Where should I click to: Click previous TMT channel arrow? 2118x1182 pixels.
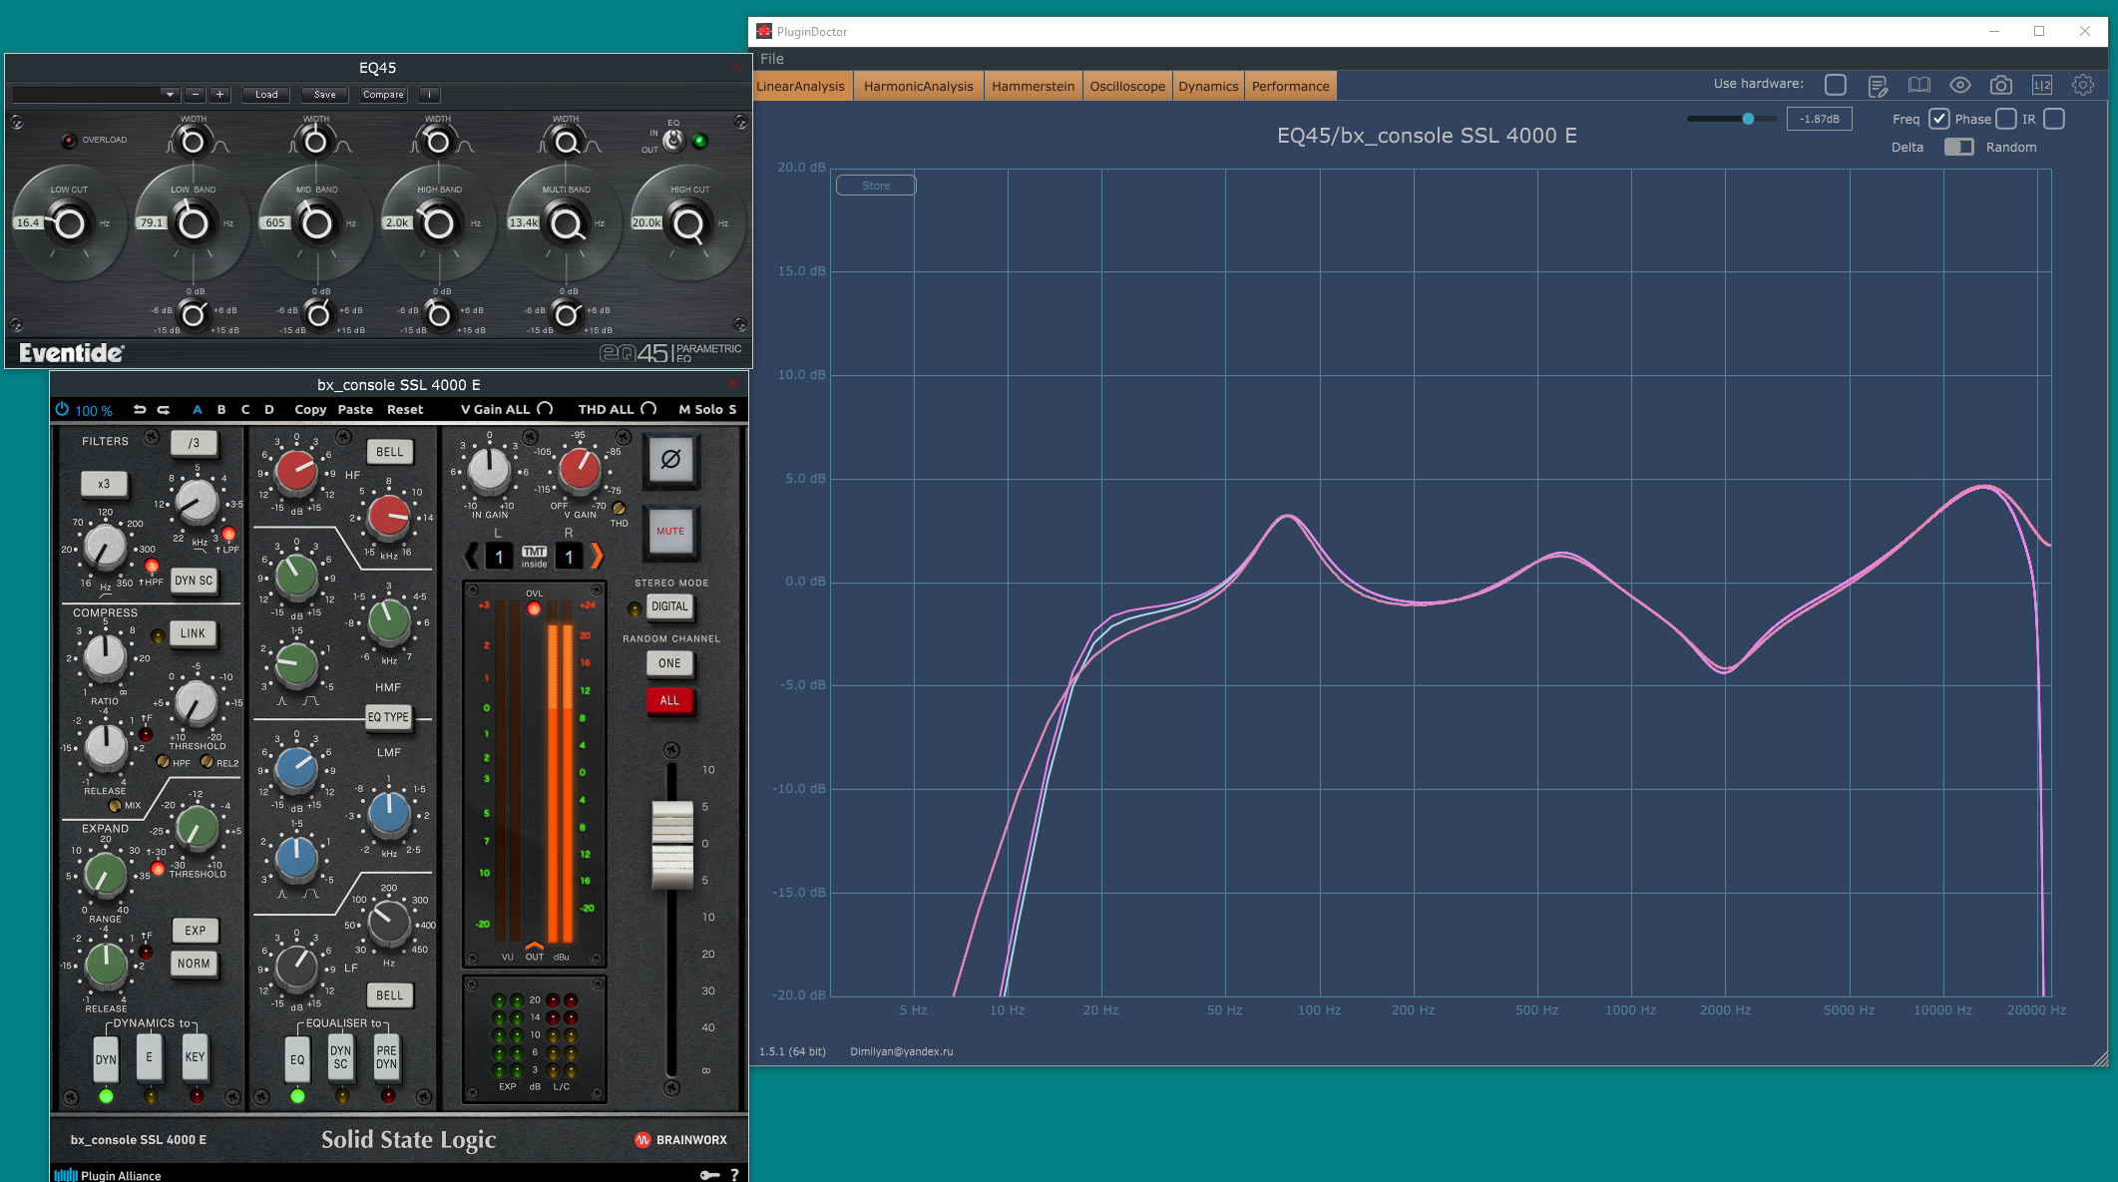pyautogui.click(x=472, y=556)
